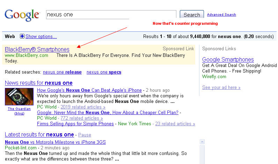Open article 'How Google's Nexus One Can Beat Apple's iPhone'
This screenshot has height=164, width=278.
pyautogui.click(x=89, y=90)
